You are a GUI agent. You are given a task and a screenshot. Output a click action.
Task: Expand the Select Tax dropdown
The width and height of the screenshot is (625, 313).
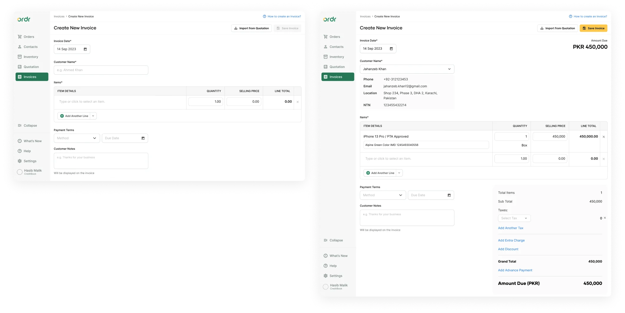514,218
